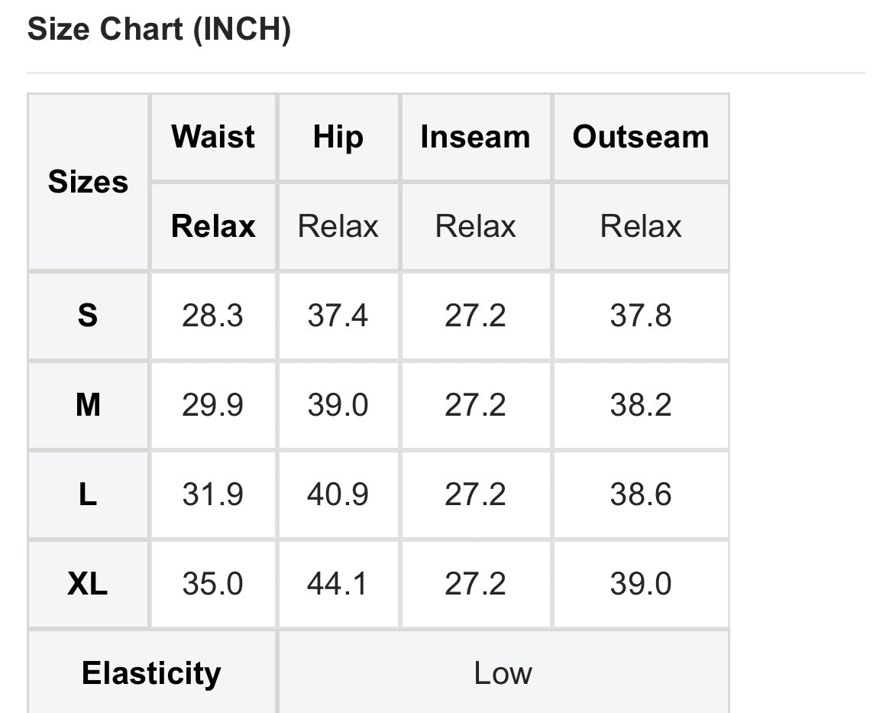Select the Inseam column header
Image resolution: width=886 pixels, height=713 pixels.
pos(475,137)
